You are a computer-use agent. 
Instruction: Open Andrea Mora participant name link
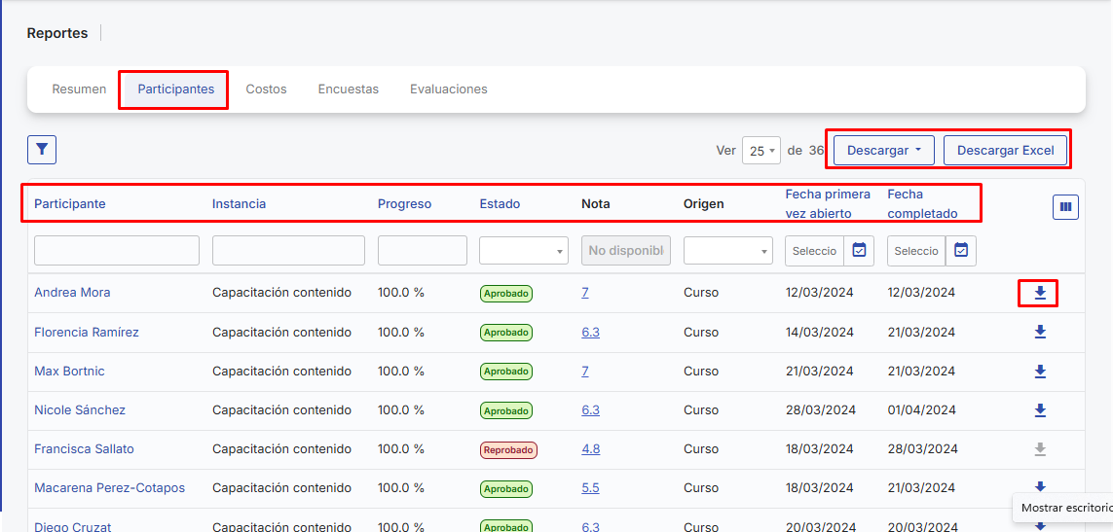(x=72, y=293)
